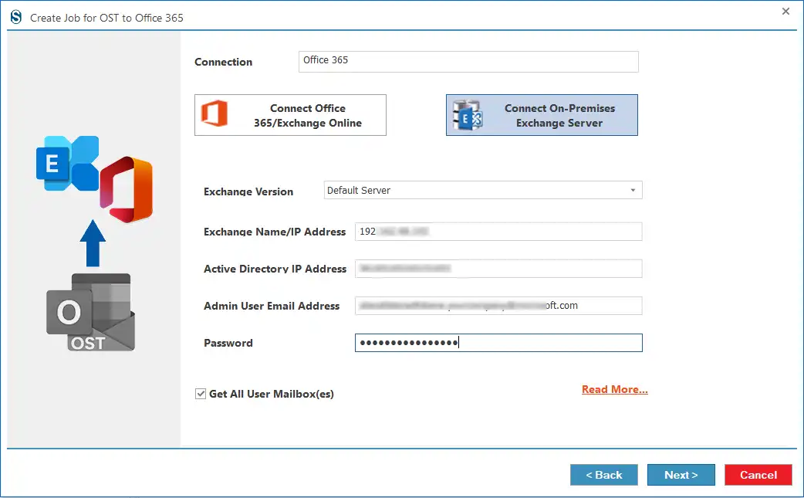Screen dimensions: 804x498
Task: Click the Exchange Version label
Action: tap(248, 191)
